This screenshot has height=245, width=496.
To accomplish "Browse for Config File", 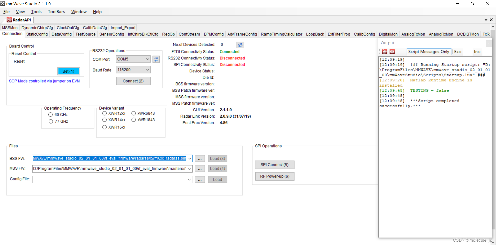I will (200, 180).
